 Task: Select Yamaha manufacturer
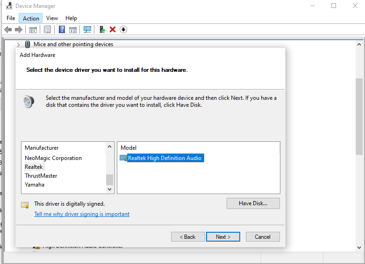coord(35,185)
